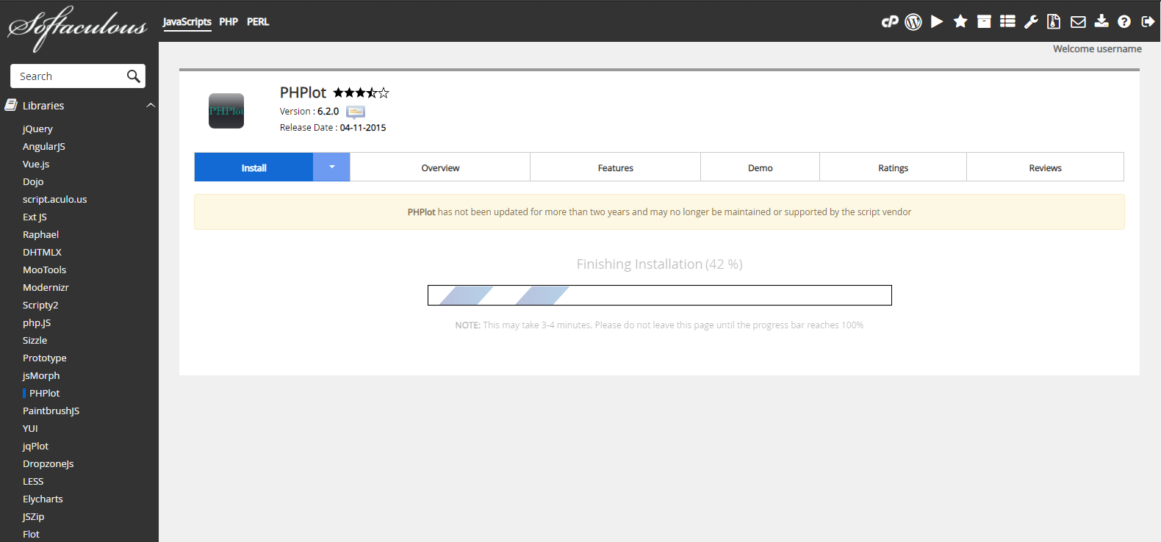Click the download arrow icon in header

[1101, 21]
